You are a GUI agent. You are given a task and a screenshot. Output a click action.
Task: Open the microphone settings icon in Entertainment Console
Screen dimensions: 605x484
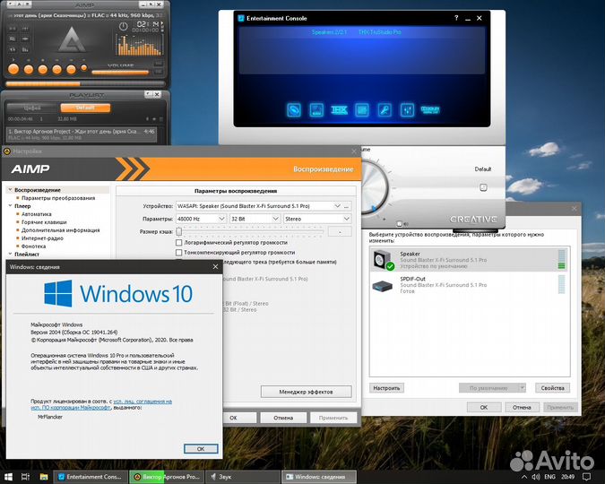pos(385,110)
